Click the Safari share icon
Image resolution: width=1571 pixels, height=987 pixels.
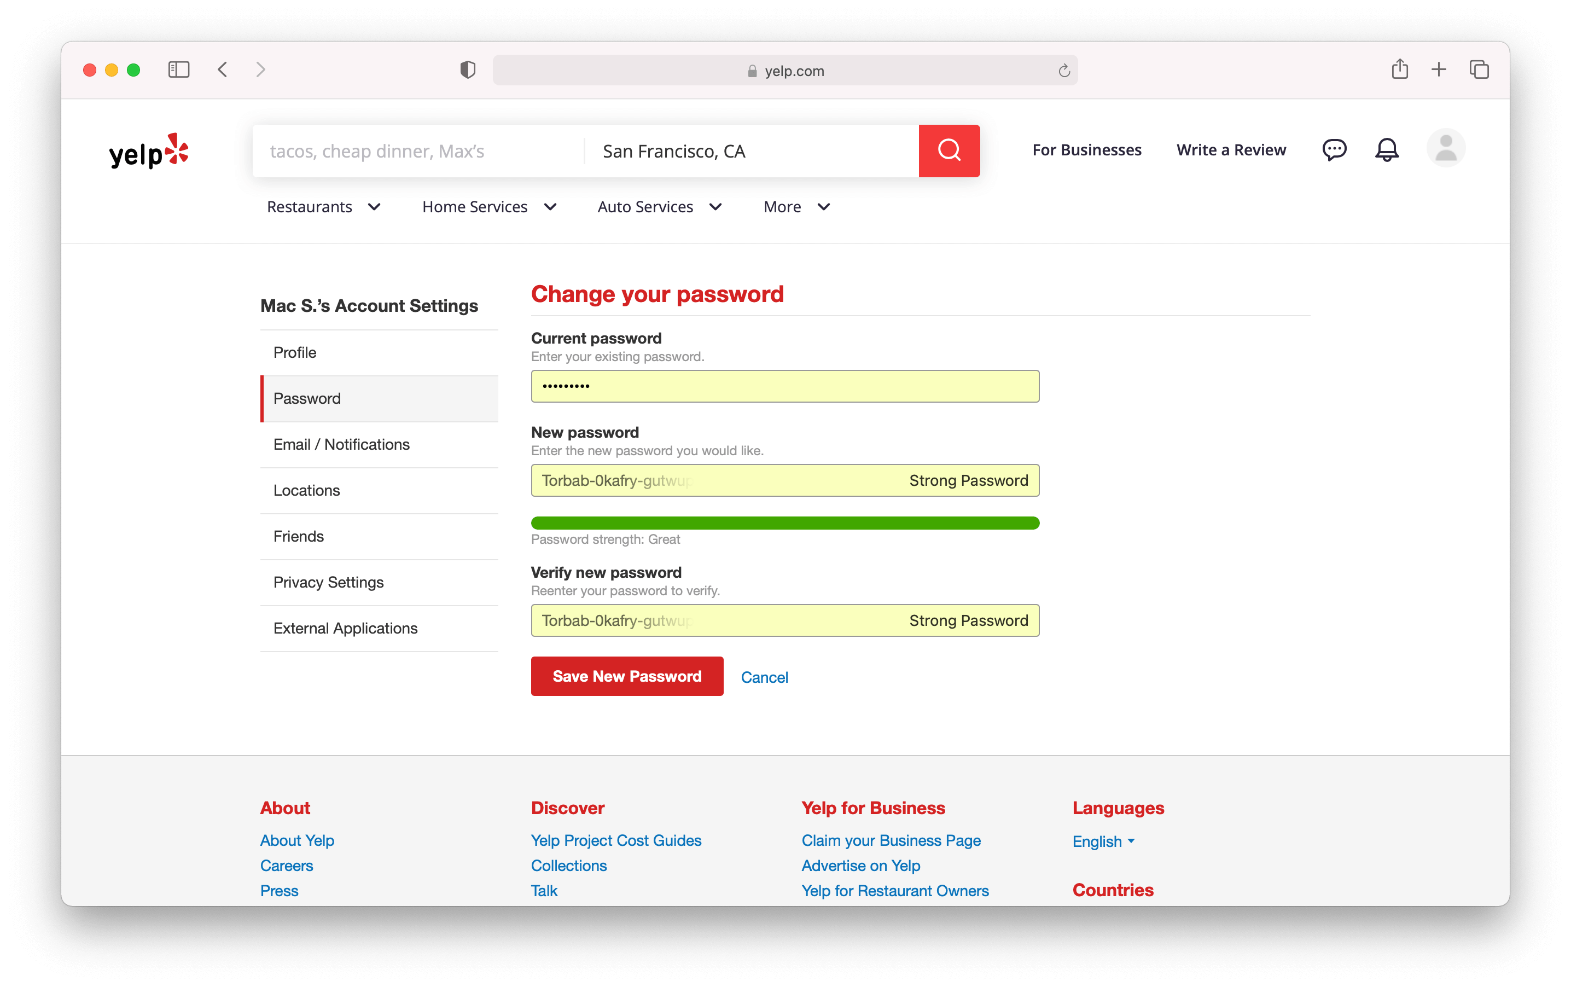click(1399, 68)
